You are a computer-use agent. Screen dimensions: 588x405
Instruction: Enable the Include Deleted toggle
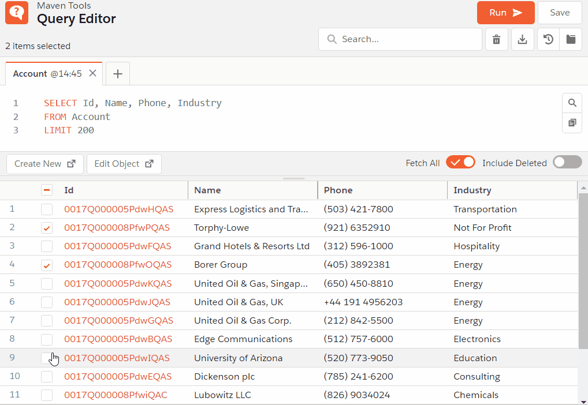pyautogui.click(x=567, y=162)
